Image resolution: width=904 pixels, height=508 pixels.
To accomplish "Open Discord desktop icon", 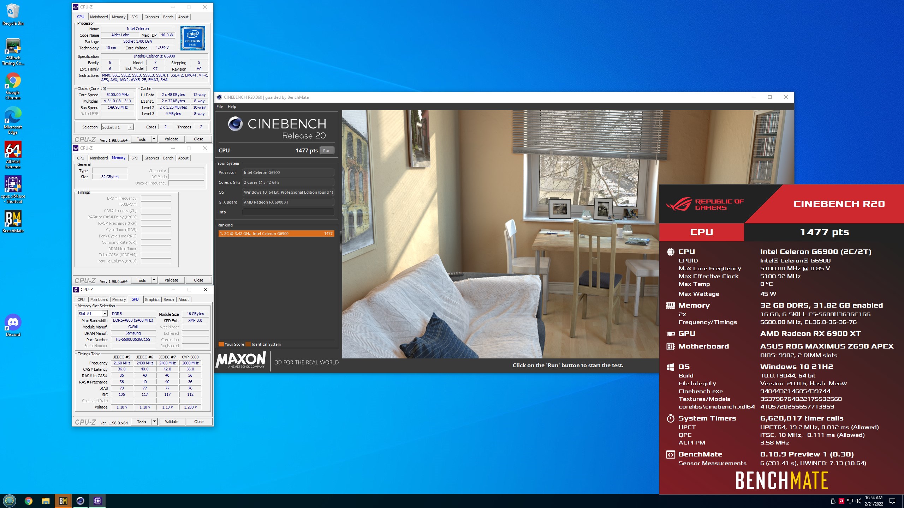I will pos(13,325).
